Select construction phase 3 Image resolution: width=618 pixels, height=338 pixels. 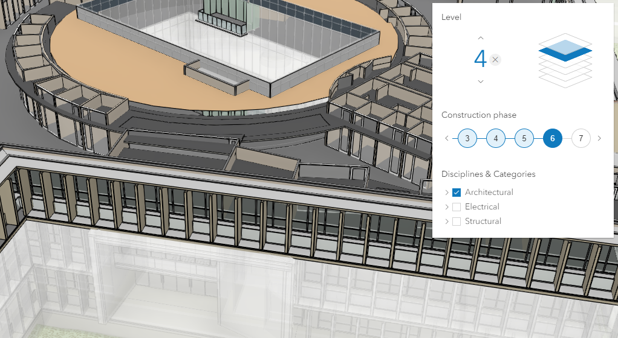pos(467,138)
